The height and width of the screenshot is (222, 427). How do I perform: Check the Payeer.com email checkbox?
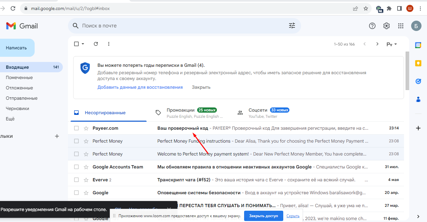pyautogui.click(x=76, y=128)
